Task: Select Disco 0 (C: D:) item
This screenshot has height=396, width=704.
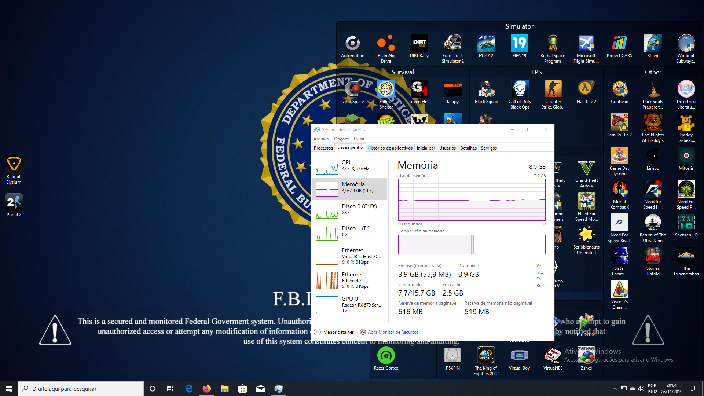Action: (350, 211)
